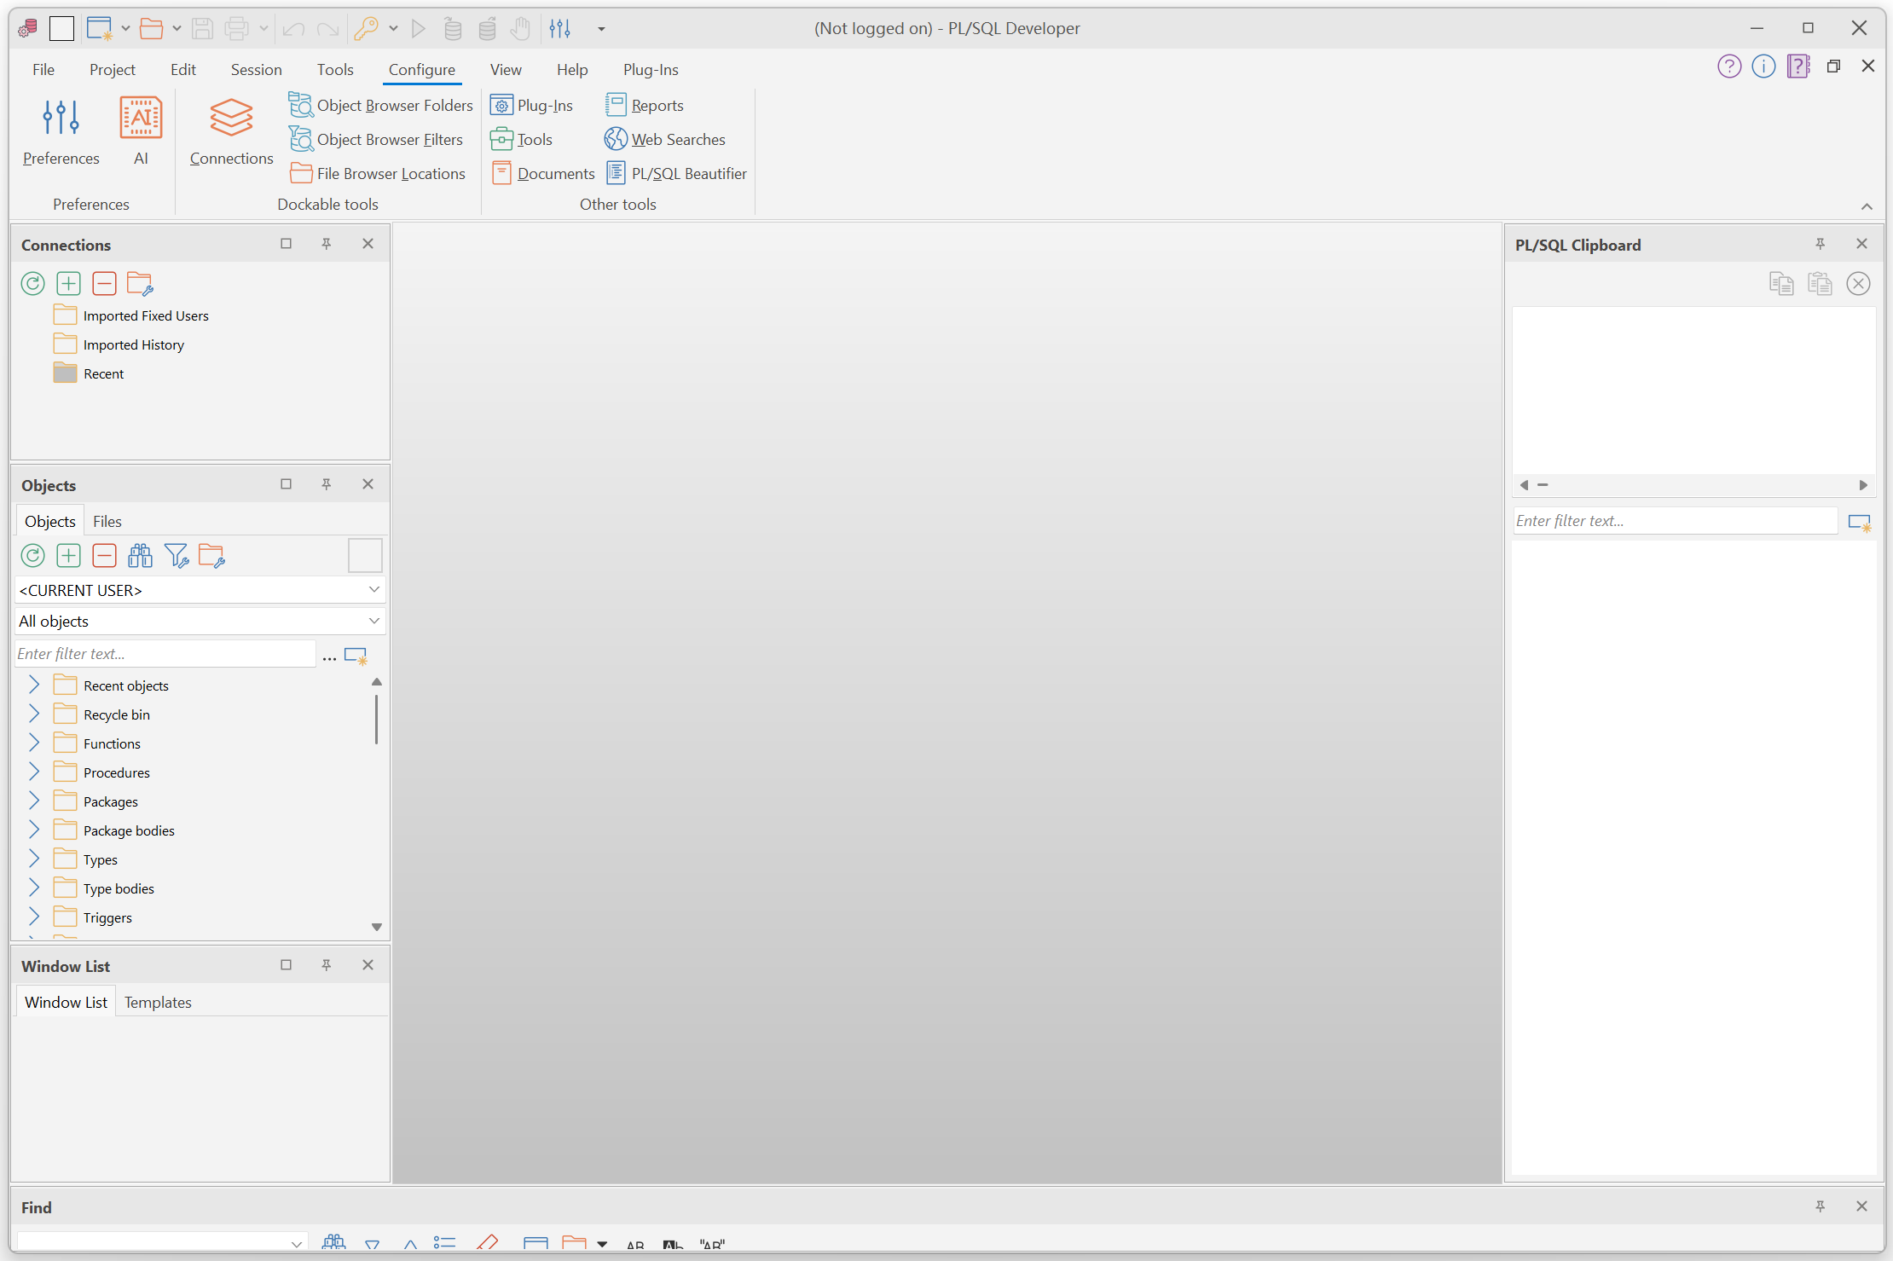Toggle pin on PL/SQL Clipboard panel
1893x1261 pixels.
(x=1820, y=244)
